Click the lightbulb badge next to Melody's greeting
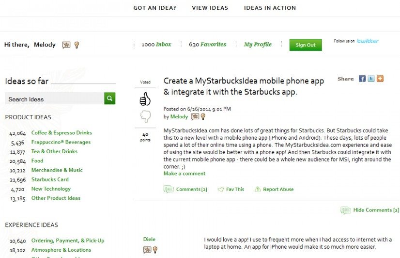 (77, 45)
